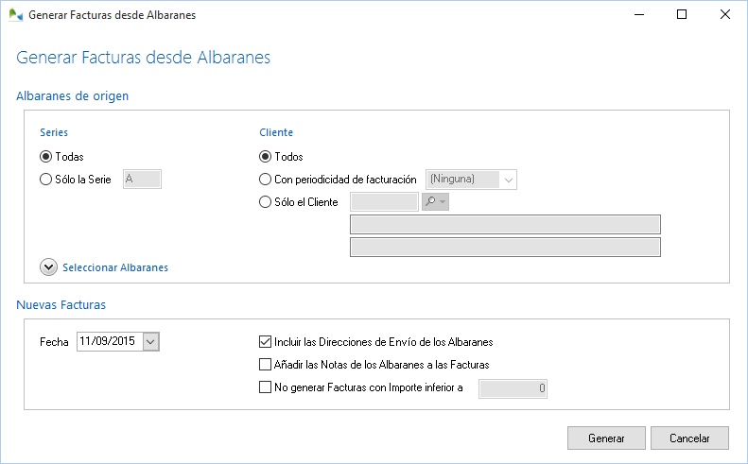Viewport: 748px width, 464px height.
Task: Click the client code input field
Action: [383, 201]
